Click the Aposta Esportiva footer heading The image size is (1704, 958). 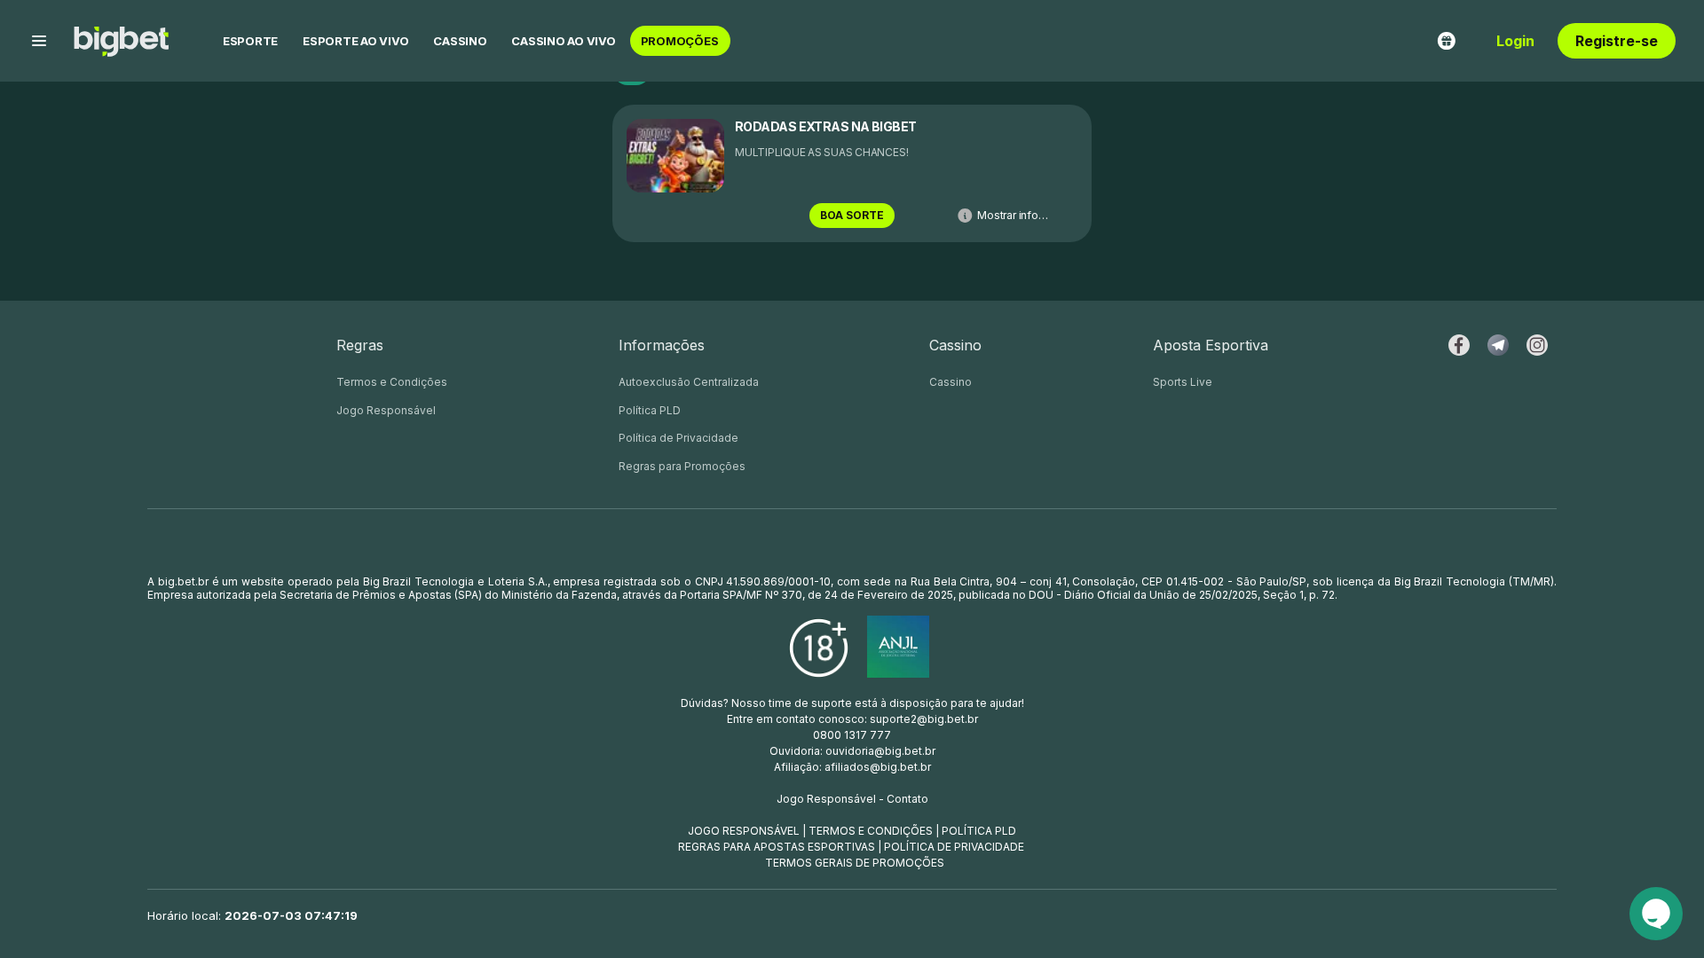click(1211, 345)
